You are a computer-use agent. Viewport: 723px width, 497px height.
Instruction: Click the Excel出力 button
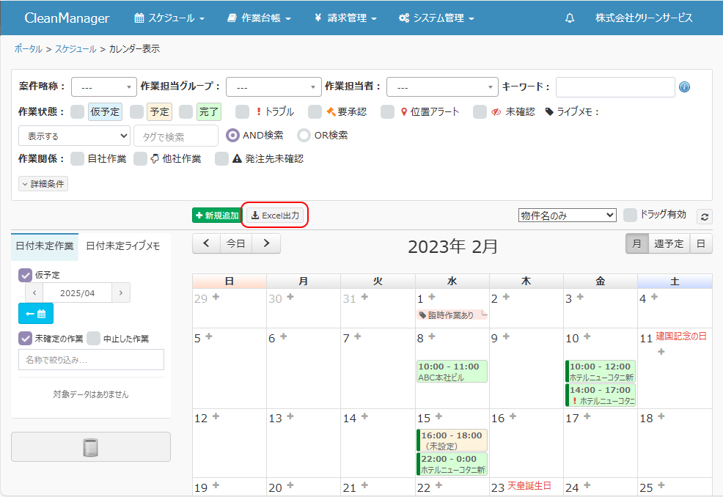276,216
